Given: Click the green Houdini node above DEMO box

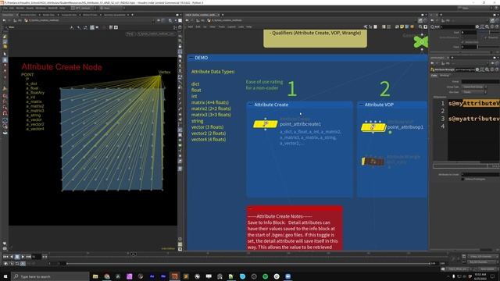Looking at the screenshot, I should pyautogui.click(x=421, y=41).
